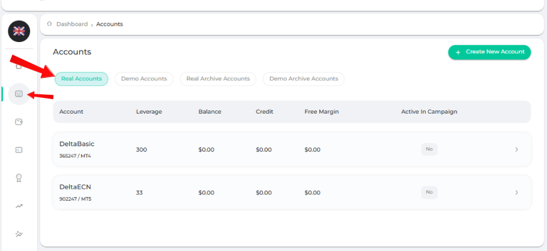Click the DeltaBasic account name
The image size is (547, 251).
pos(77,144)
